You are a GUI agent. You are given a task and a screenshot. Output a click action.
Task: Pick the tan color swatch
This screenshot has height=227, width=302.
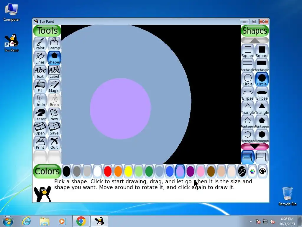221,171
